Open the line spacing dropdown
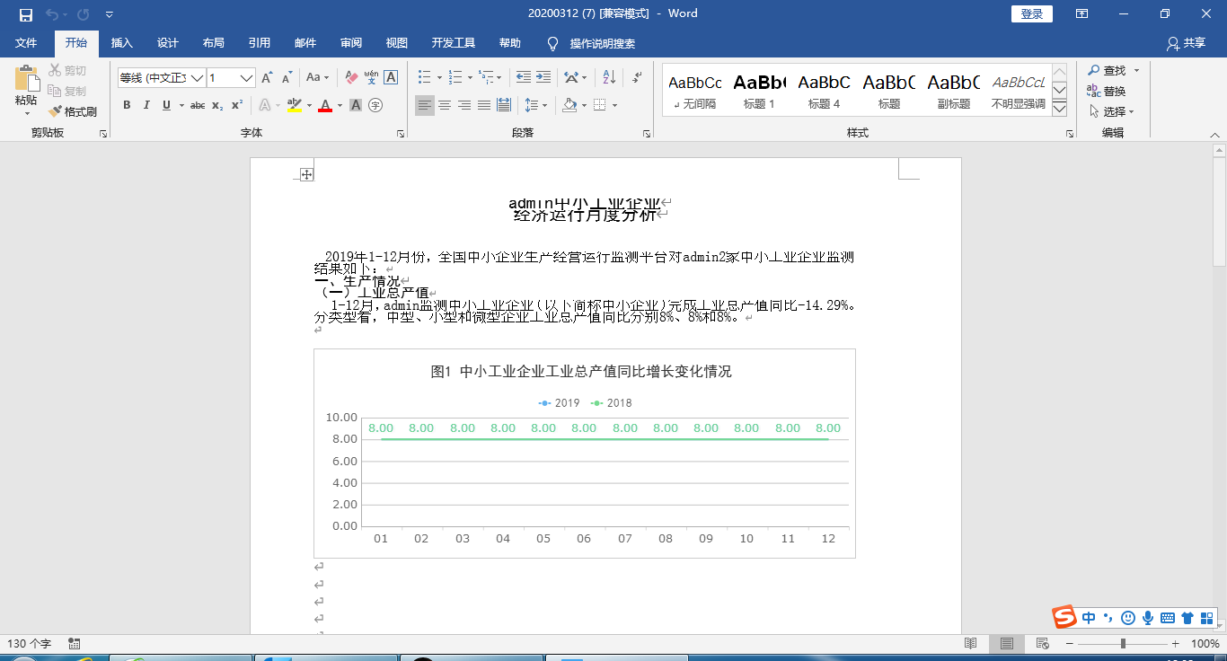Viewport: 1227px width, 661px height. [x=536, y=105]
